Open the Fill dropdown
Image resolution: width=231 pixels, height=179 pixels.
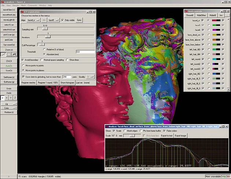point(9,104)
